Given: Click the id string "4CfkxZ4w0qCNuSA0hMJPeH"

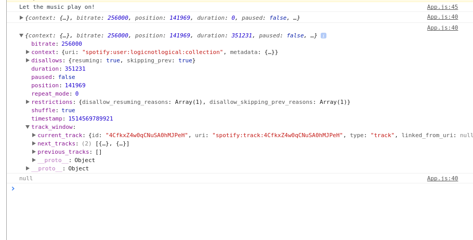Looking at the screenshot, I should (x=147, y=135).
